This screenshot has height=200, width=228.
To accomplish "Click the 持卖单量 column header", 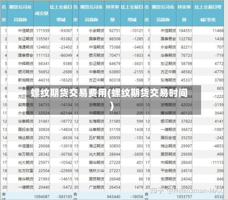I will click(184, 13).
